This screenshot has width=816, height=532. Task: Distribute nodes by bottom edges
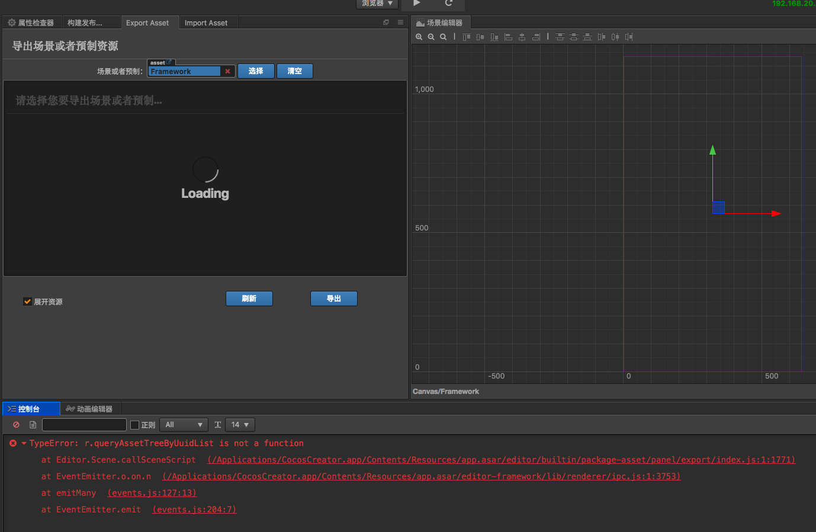point(587,37)
